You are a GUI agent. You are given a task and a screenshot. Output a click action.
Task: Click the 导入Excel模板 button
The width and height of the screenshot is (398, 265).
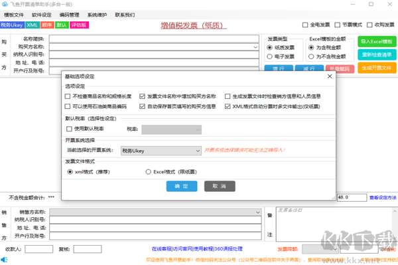coord(377,42)
